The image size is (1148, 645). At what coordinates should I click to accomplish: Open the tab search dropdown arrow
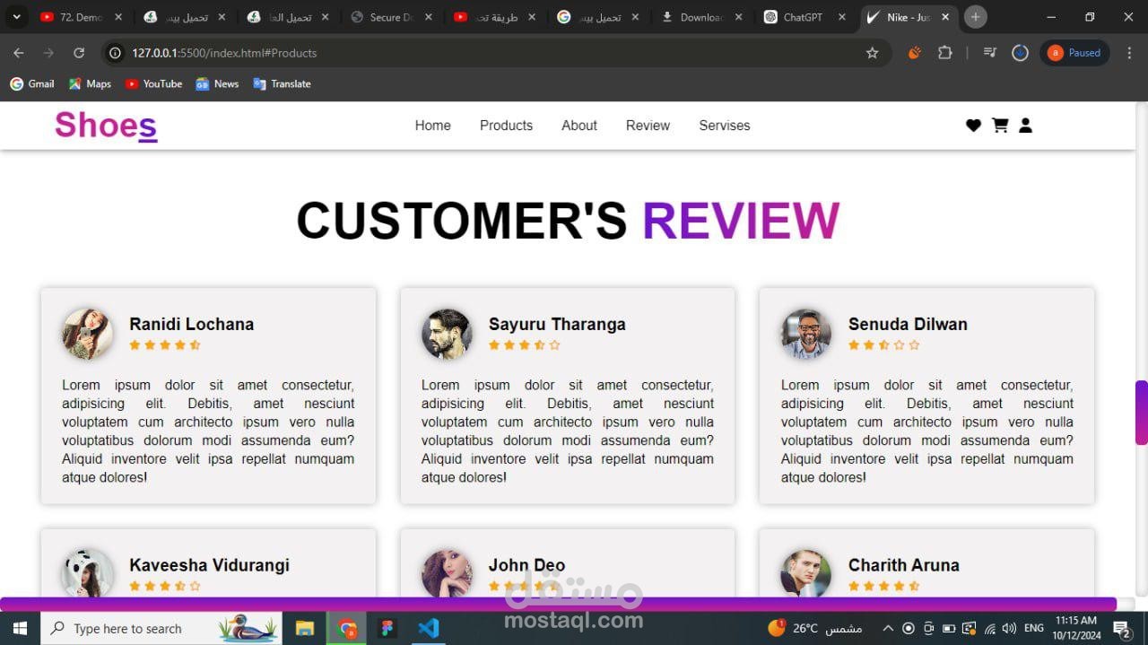(x=16, y=17)
